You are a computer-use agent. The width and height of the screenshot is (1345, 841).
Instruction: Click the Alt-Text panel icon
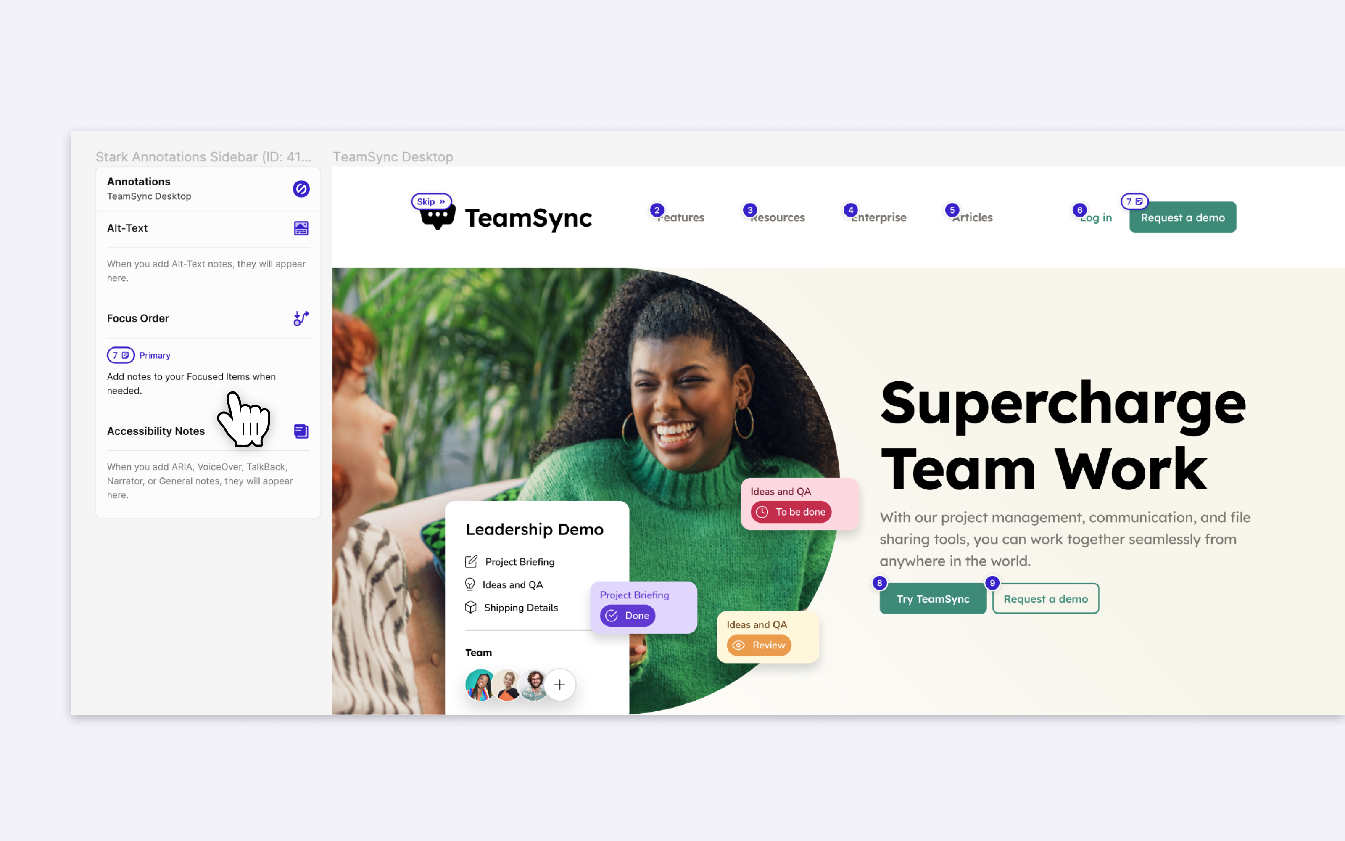click(301, 227)
